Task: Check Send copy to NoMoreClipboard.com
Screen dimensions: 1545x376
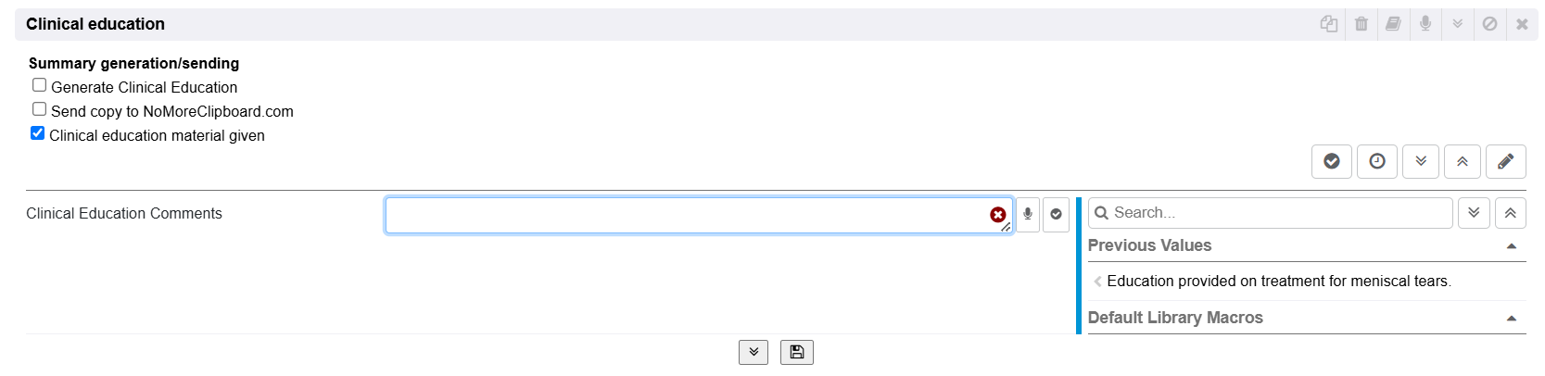Action: (x=39, y=109)
